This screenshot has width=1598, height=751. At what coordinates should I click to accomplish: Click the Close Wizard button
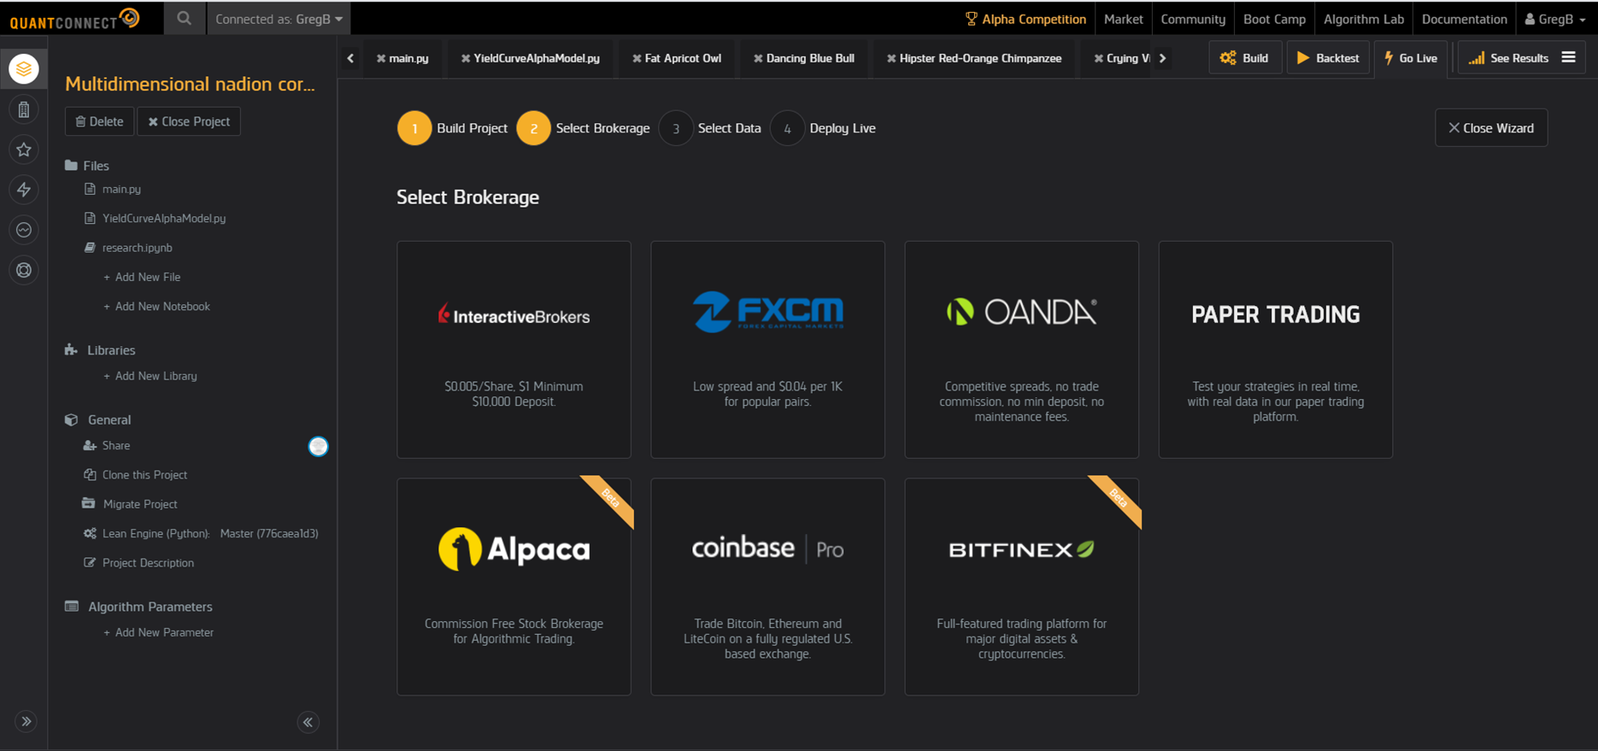pos(1490,128)
